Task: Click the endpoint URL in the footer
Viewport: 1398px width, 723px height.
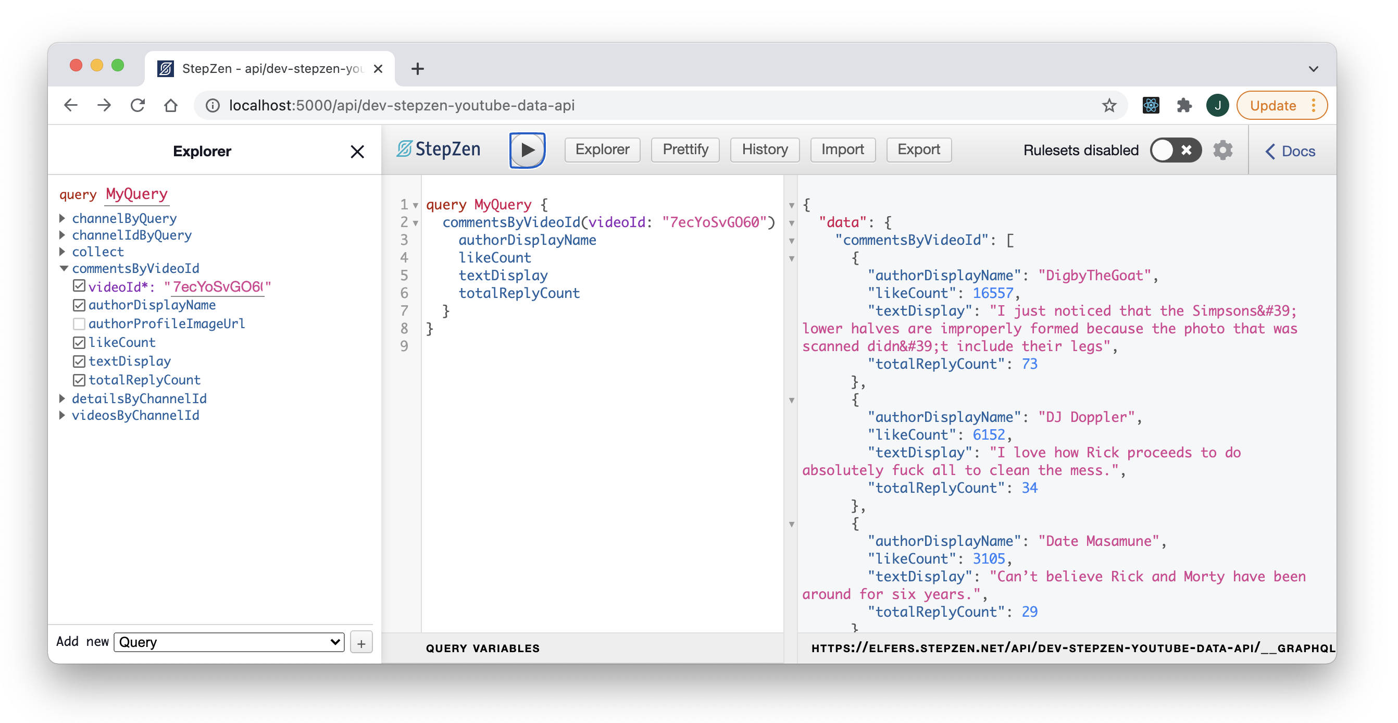Action: 1072,648
